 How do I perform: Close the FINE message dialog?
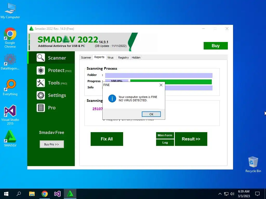point(161,85)
